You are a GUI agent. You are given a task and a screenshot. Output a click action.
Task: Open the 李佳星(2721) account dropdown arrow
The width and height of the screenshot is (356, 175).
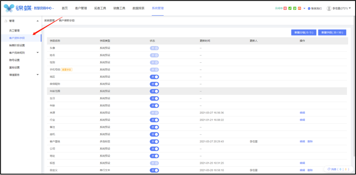(x=349, y=8)
